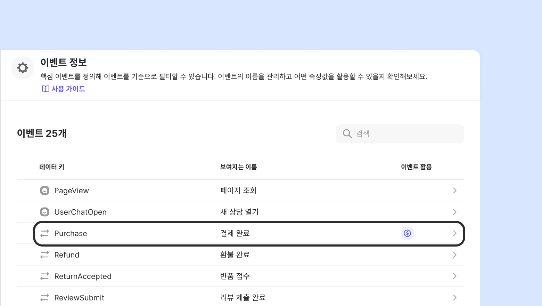Viewport: 542px width, 306px height.
Task: Open Purchase event details via chevron
Action: [454, 233]
